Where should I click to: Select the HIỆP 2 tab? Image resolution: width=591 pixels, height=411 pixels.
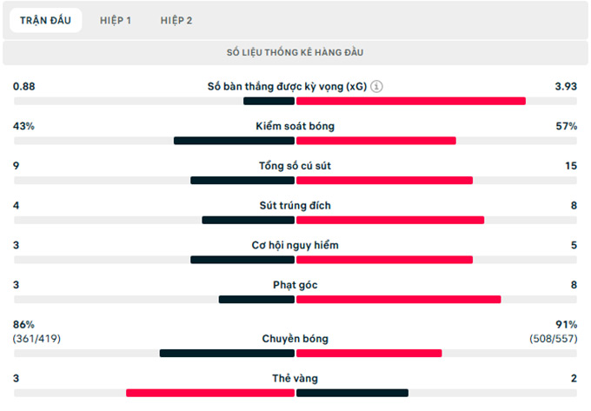pos(176,20)
